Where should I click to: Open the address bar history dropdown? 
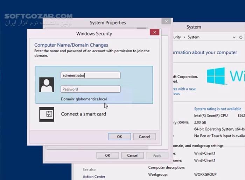tap(234, 37)
